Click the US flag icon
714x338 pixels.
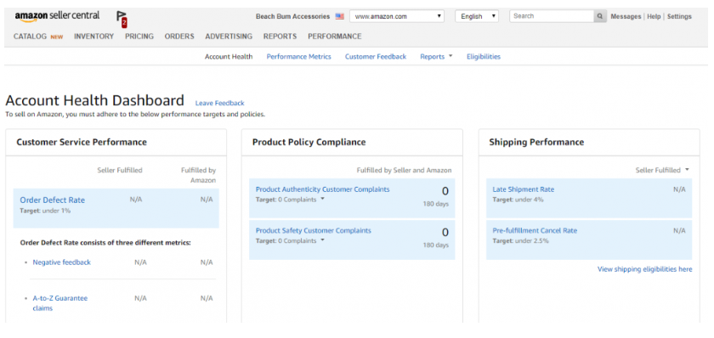click(340, 16)
